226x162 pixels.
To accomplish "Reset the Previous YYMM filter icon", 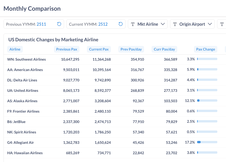I will [x=59, y=24].
